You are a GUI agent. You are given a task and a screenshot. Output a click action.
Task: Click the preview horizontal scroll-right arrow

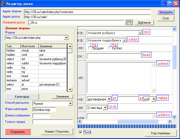170,121
